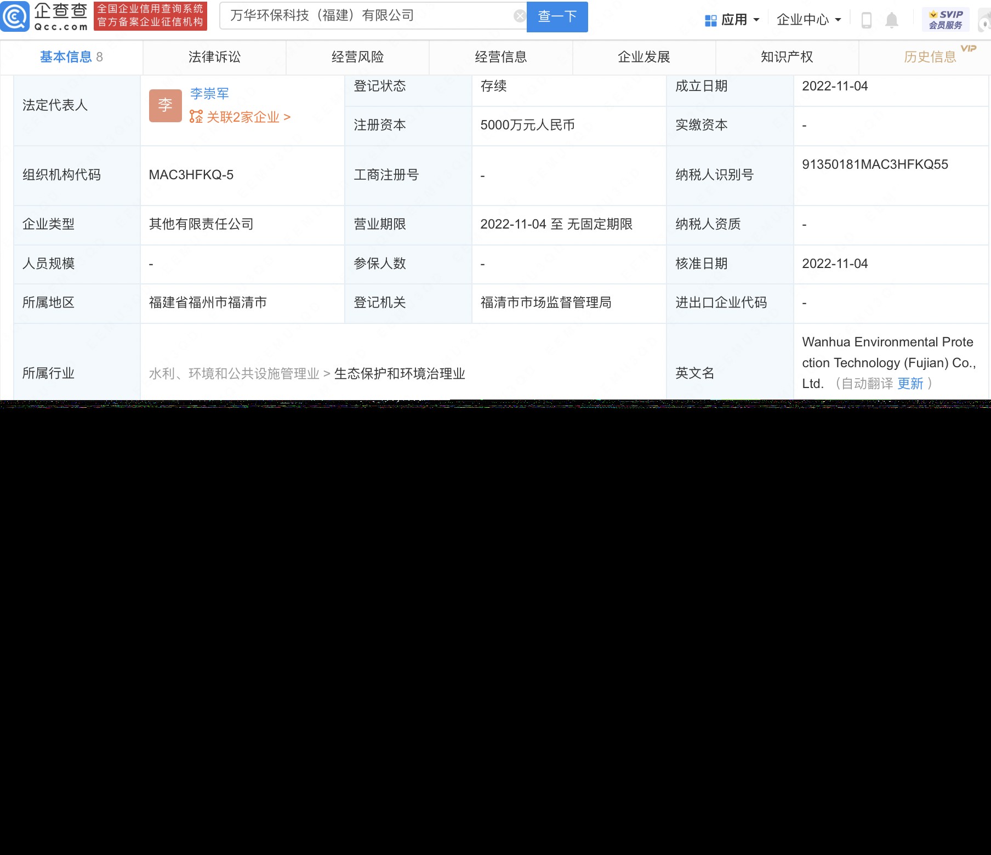Open notifications bell icon
This screenshot has height=855, width=991.
[892, 20]
